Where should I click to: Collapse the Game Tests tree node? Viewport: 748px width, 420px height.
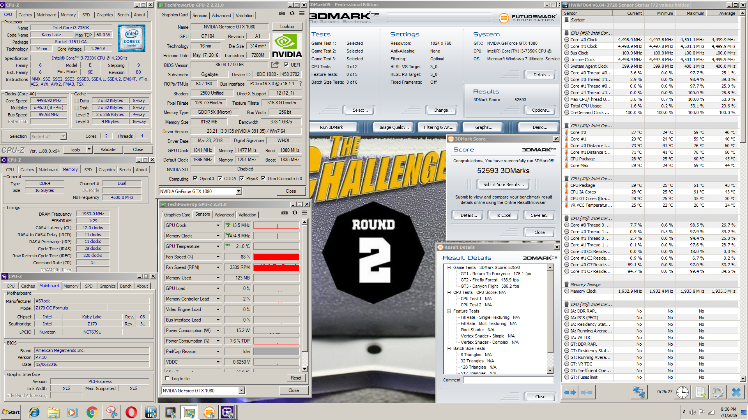click(x=449, y=267)
